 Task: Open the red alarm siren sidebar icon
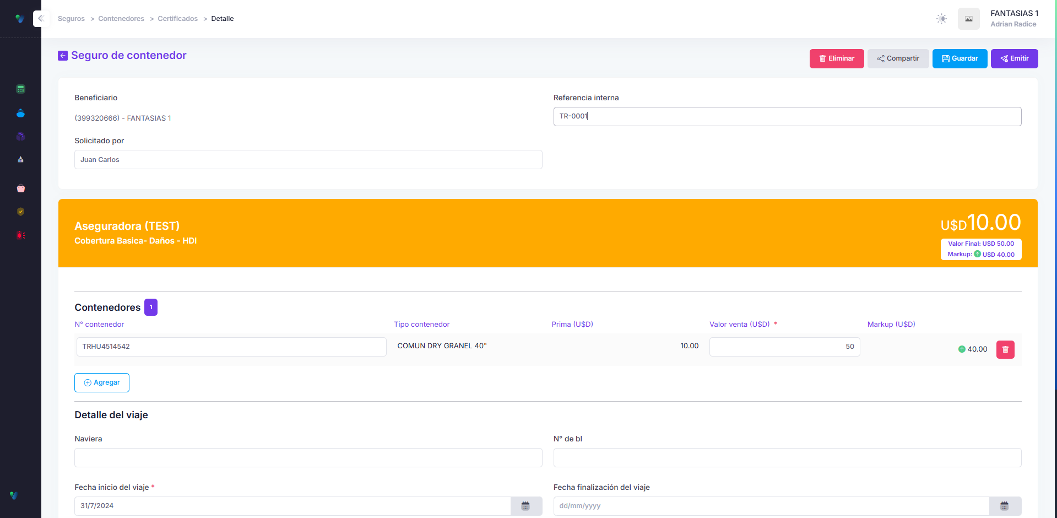[x=20, y=235]
